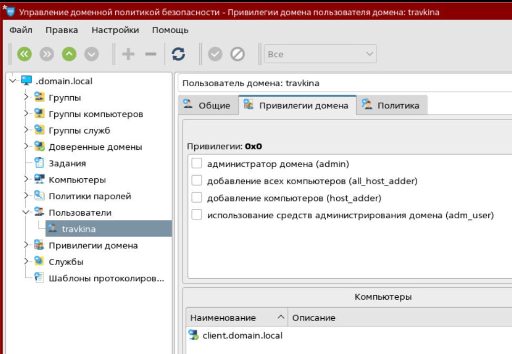Enable the администратор домена (admin) checkbox
Image resolution: width=512 pixels, height=354 pixels.
197,163
